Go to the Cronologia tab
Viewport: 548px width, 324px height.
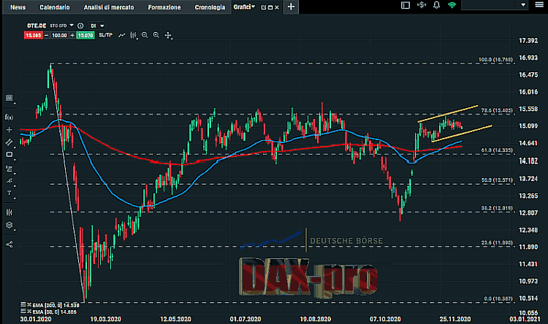210,7
